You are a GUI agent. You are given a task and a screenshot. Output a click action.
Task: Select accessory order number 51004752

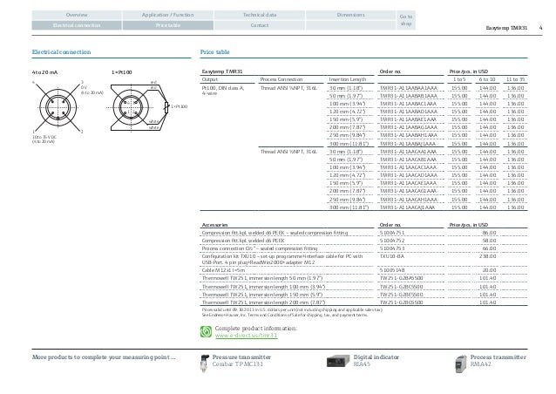pos(392,241)
